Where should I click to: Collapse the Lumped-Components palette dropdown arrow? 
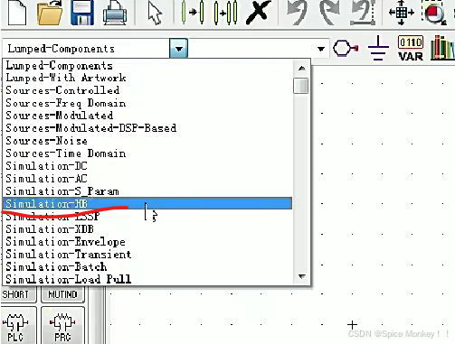click(x=179, y=48)
